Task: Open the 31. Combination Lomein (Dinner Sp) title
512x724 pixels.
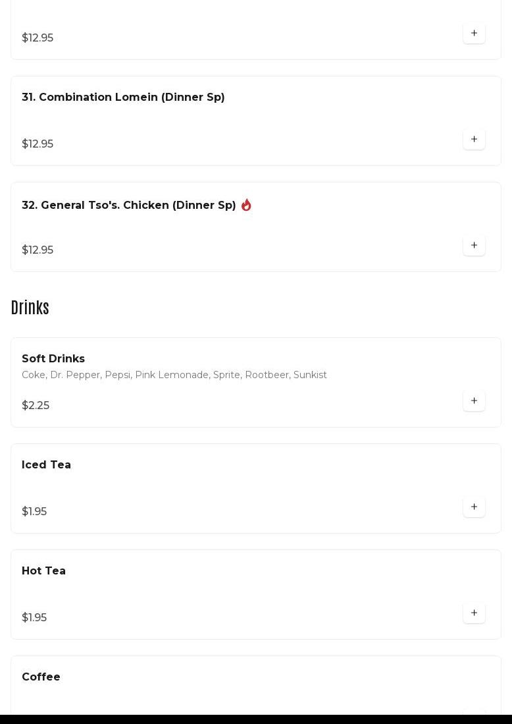Action: pos(123,97)
